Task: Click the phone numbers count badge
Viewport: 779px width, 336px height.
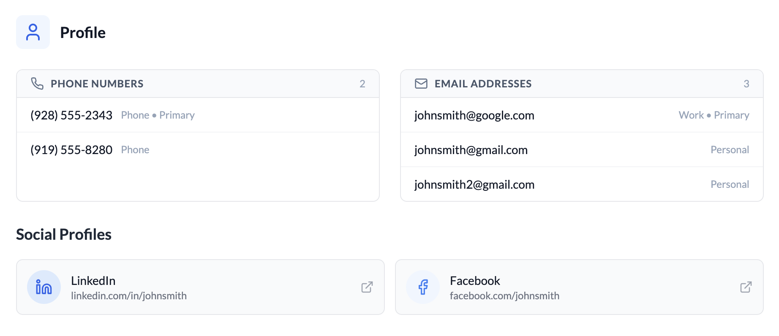Action: click(362, 84)
